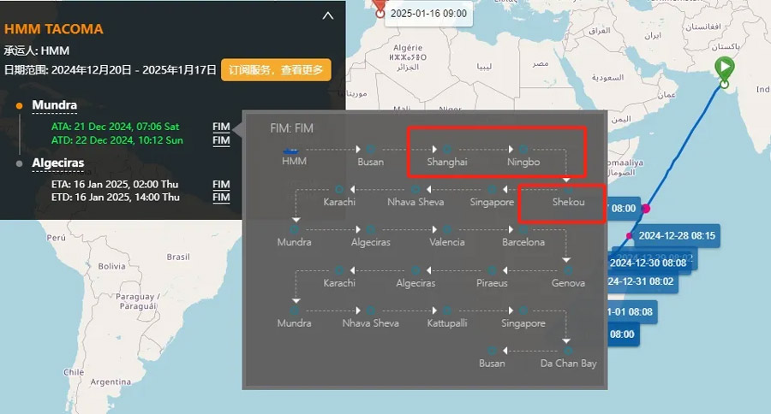Click the 2024-12-31 08:02 track label

pyautogui.click(x=641, y=281)
